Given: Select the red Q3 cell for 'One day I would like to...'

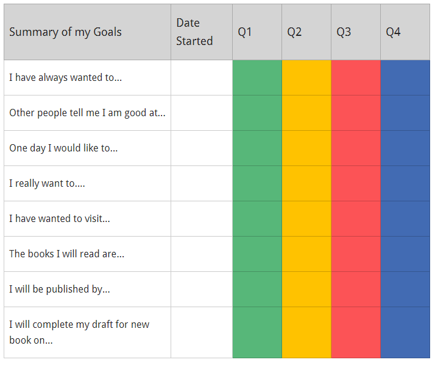Looking at the screenshot, I should click(x=356, y=148).
